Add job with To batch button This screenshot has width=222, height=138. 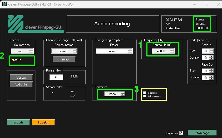[43, 122]
